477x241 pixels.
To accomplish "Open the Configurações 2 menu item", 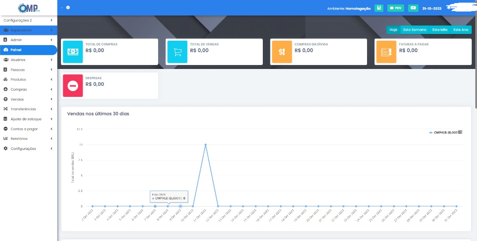I will [x=28, y=20].
